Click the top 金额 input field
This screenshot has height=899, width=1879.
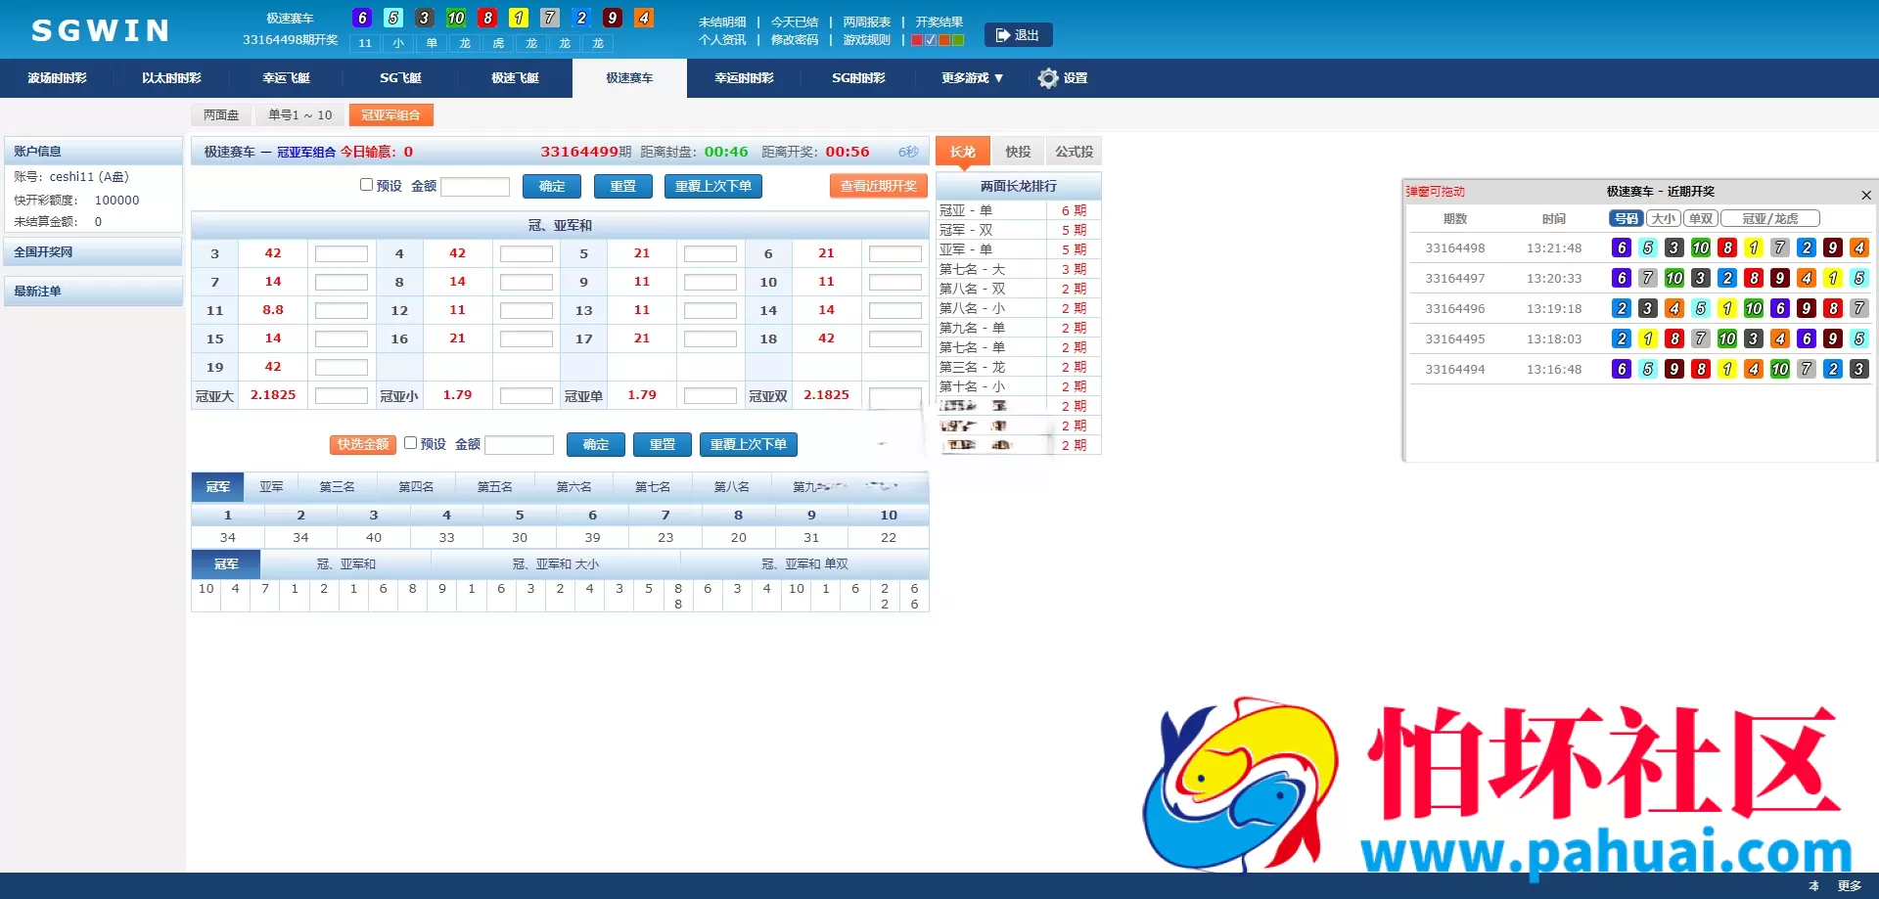(476, 186)
